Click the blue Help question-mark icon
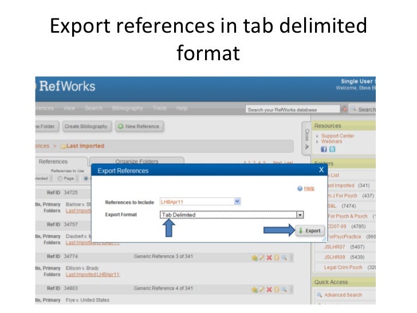 300,189
